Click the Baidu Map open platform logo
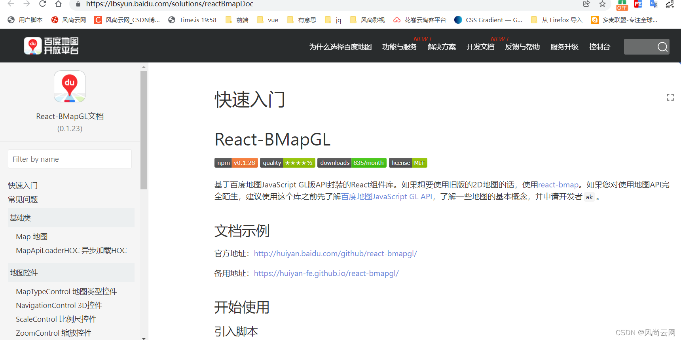This screenshot has width=681, height=340. tap(51, 46)
